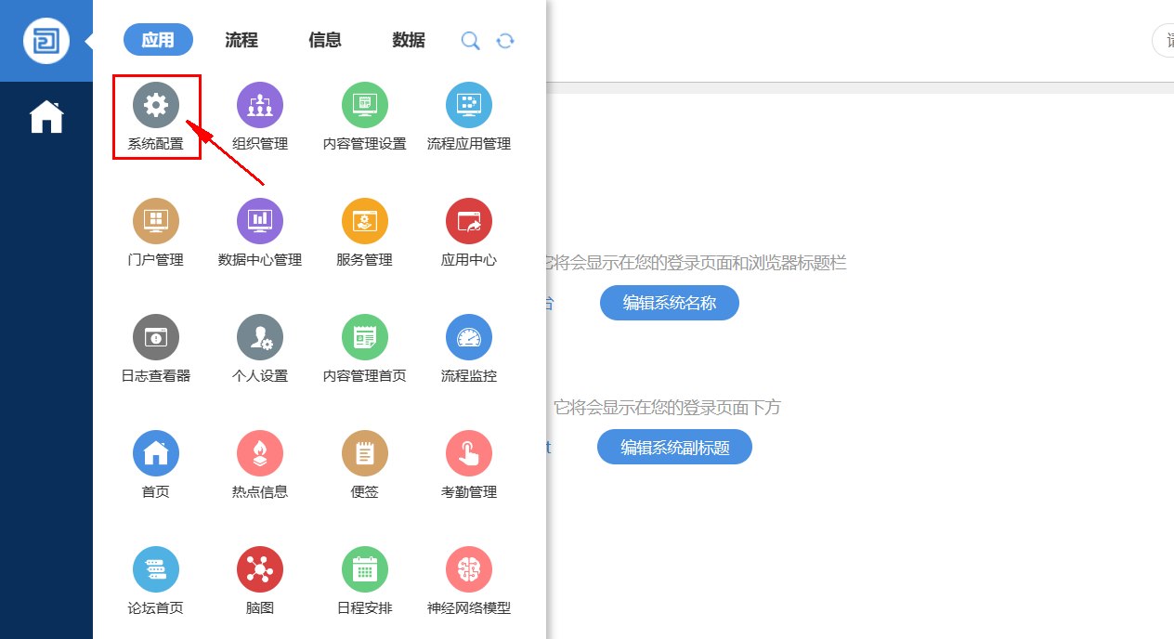Screen dimensions: 1174x639
Task: Switch to the 信息 tab
Action: click(325, 40)
